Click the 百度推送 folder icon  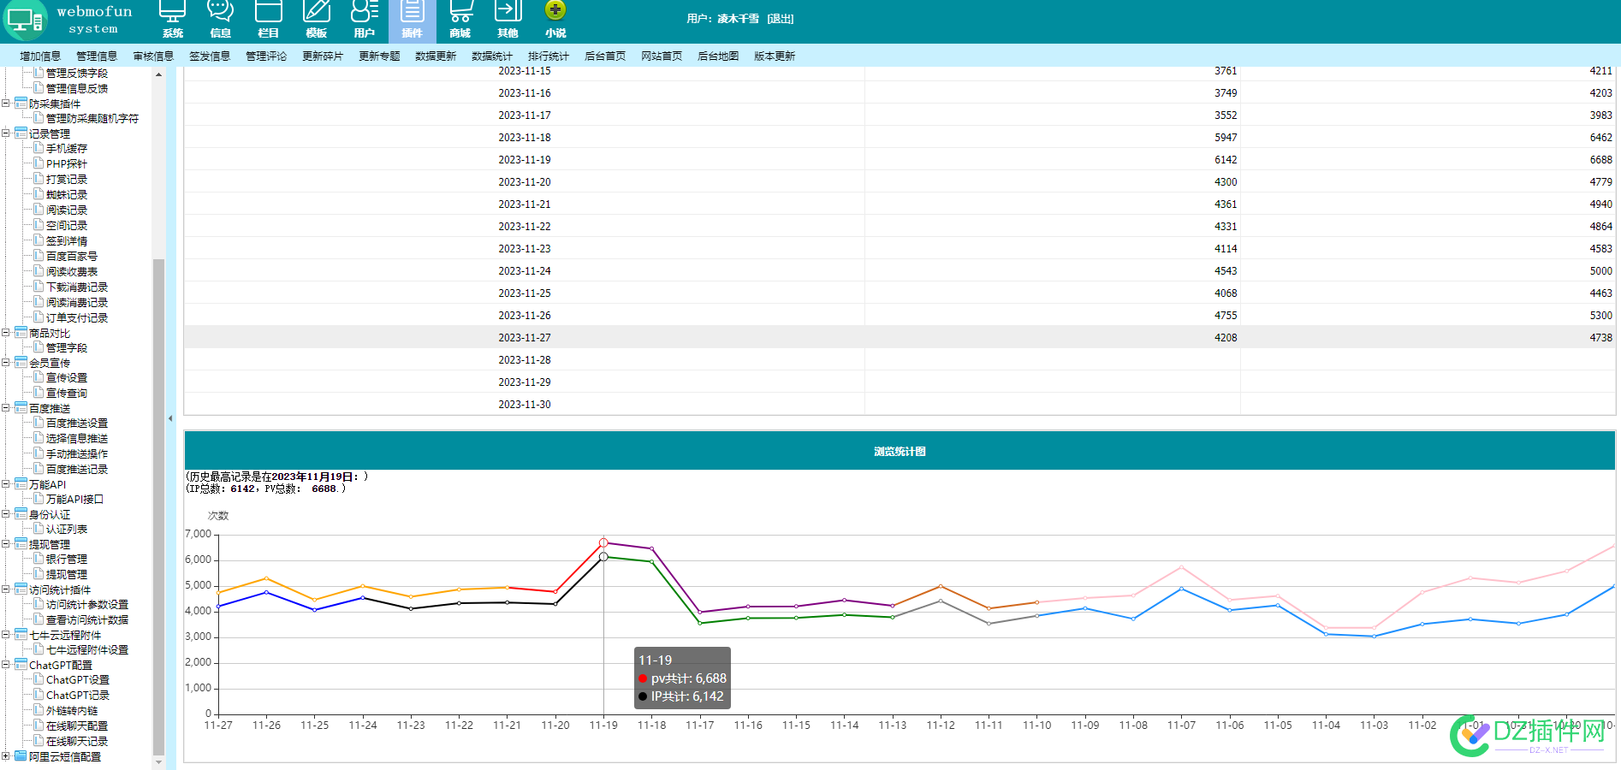(21, 407)
